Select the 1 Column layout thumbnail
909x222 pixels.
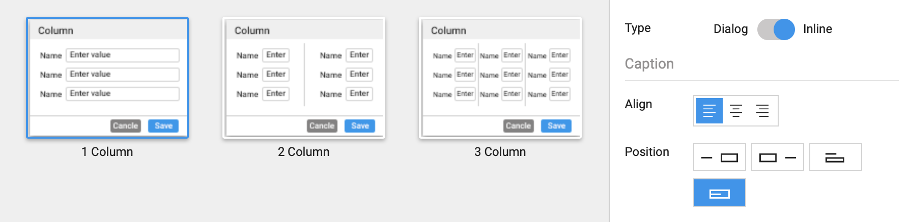[x=107, y=78]
